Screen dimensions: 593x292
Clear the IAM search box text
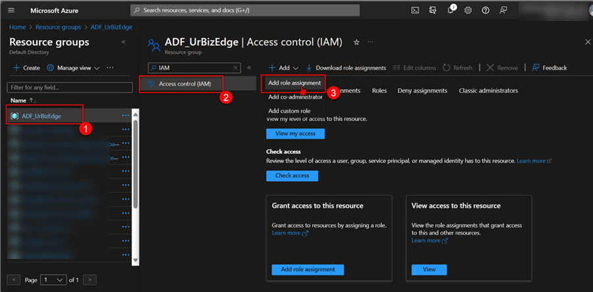coord(236,67)
